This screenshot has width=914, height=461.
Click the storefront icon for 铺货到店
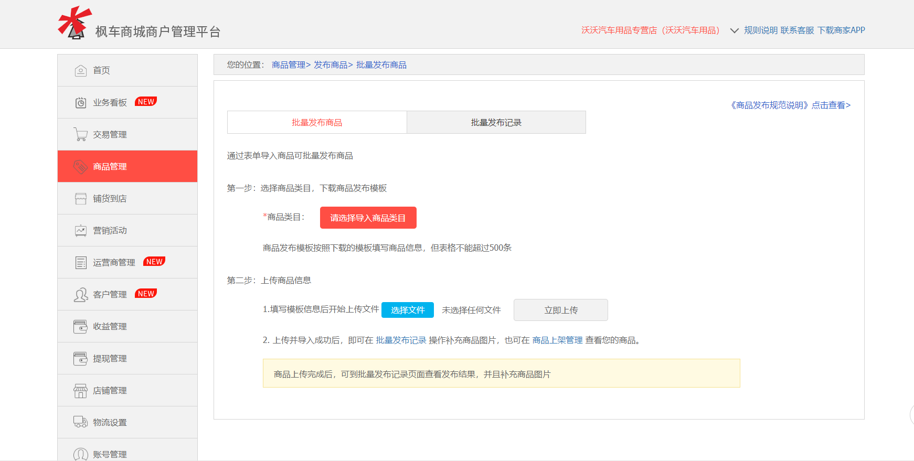pos(80,199)
